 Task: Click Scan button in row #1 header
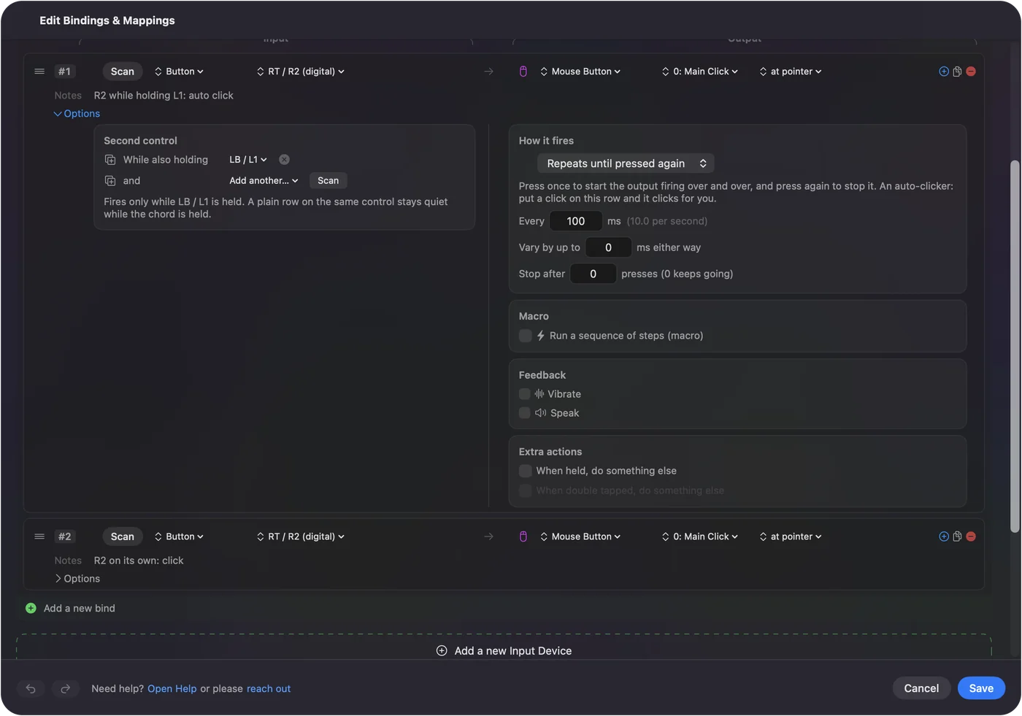point(123,72)
